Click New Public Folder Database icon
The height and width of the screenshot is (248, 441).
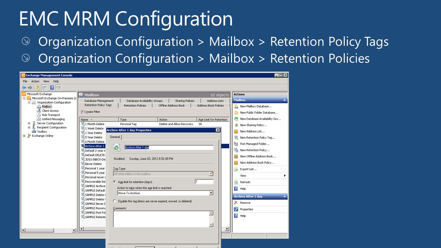click(x=236, y=113)
